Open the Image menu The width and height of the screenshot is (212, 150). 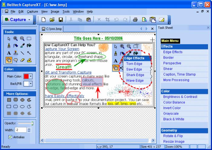(55, 11)
